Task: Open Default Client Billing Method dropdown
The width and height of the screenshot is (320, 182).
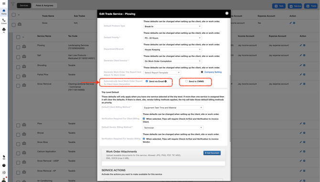Action: (x=173, y=108)
